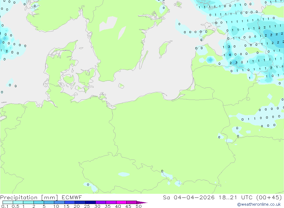The image size is (284, 208).
Task: Select the 45–50 mm legend color swatch
Action: (x=131, y=202)
